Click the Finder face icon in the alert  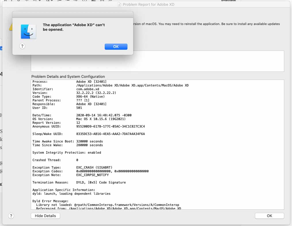coord(28,32)
